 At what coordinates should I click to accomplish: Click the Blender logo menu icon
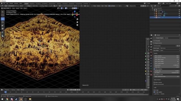point(2,3)
